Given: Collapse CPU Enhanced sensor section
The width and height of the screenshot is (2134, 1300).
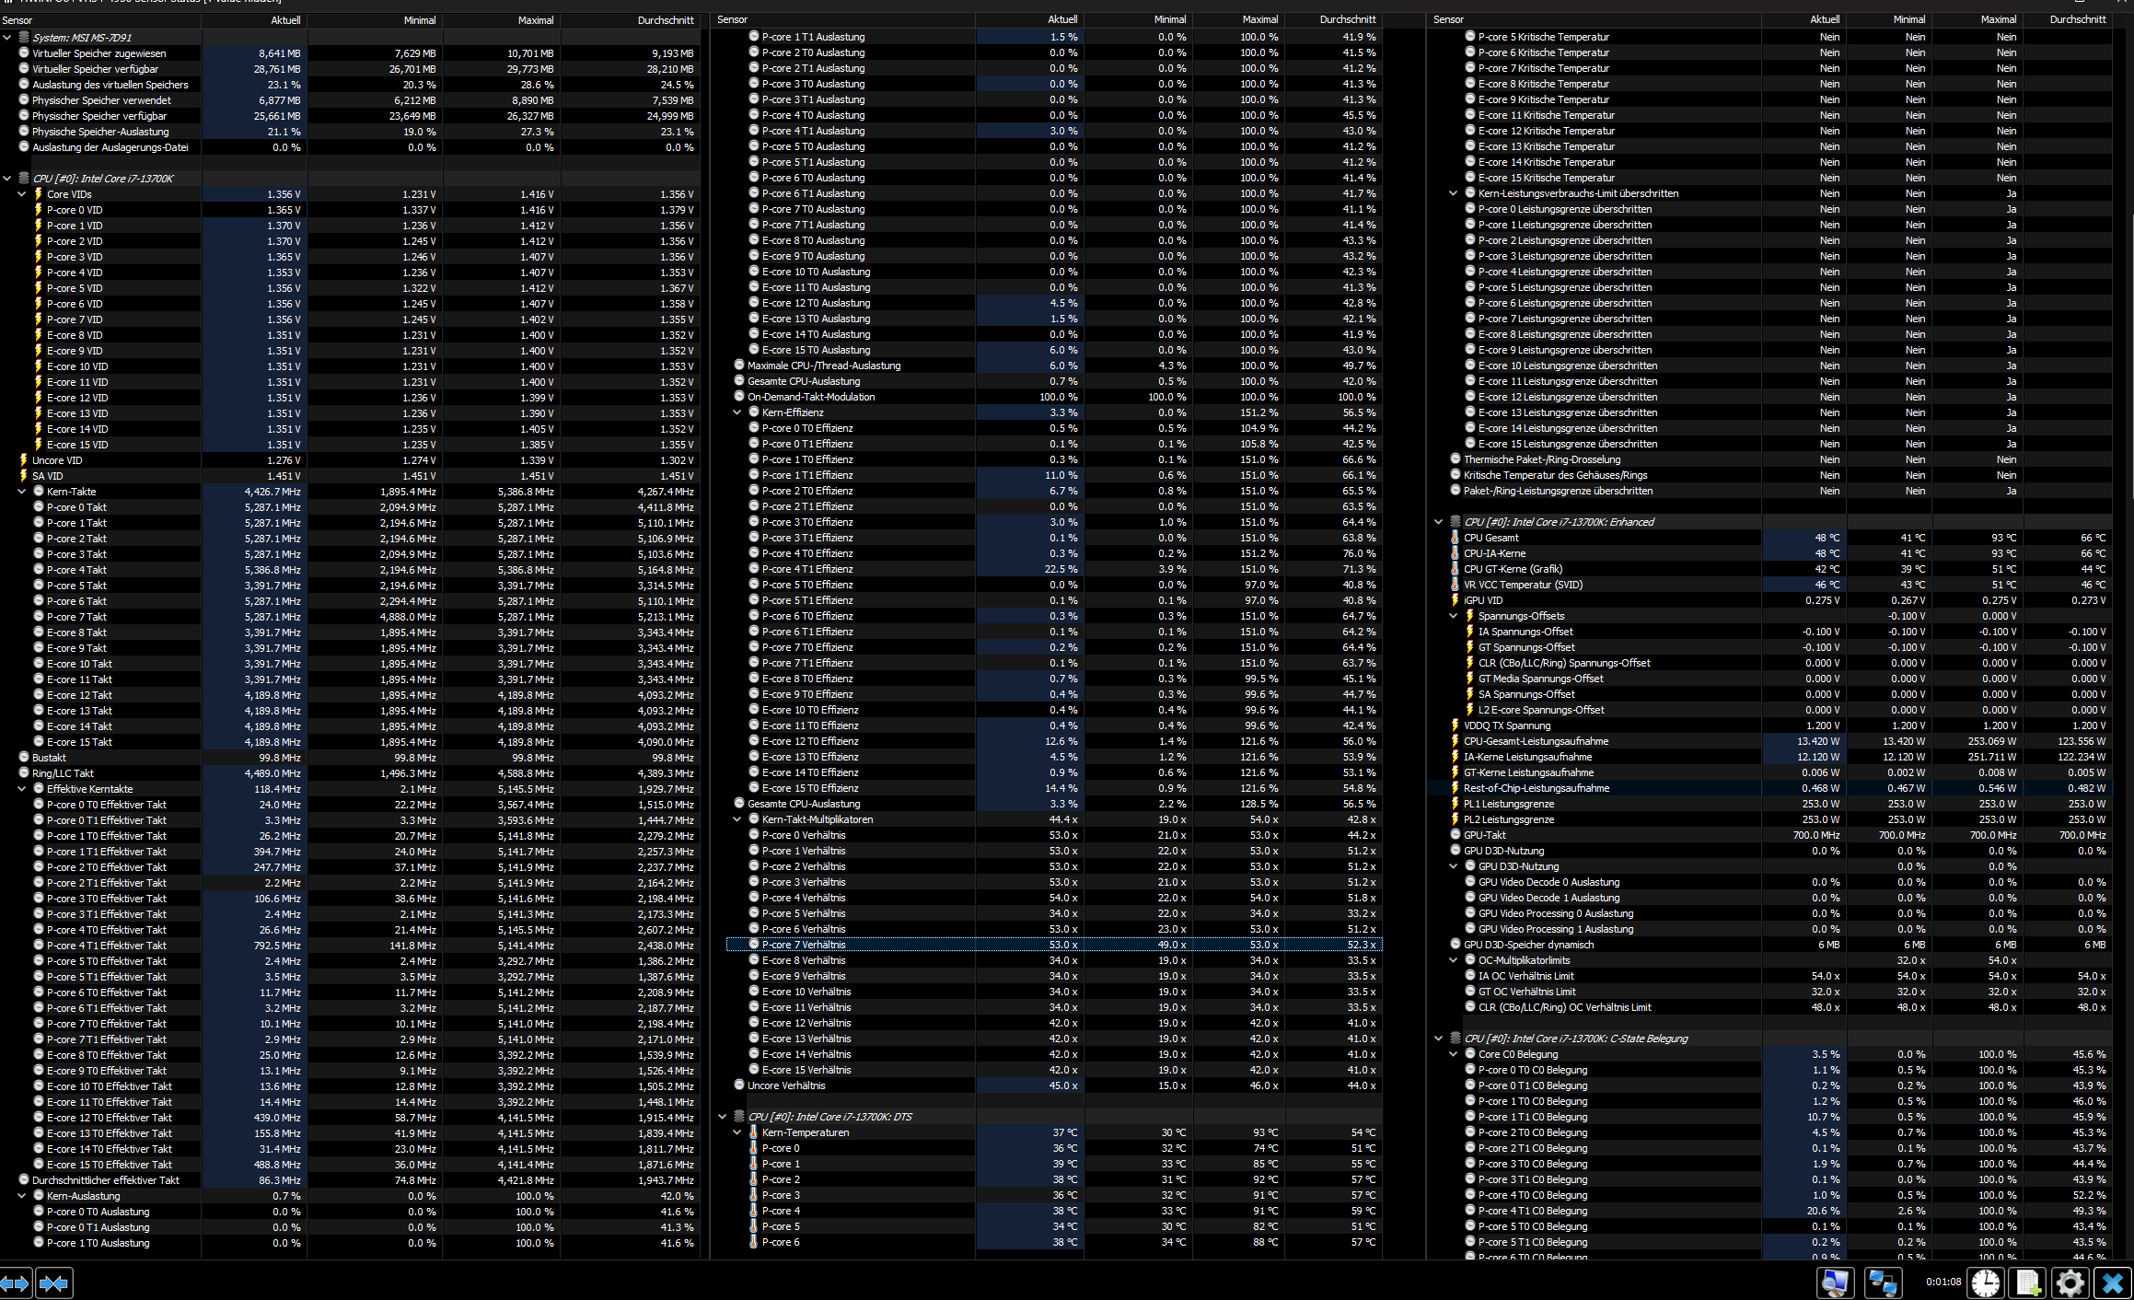Looking at the screenshot, I should (1439, 522).
